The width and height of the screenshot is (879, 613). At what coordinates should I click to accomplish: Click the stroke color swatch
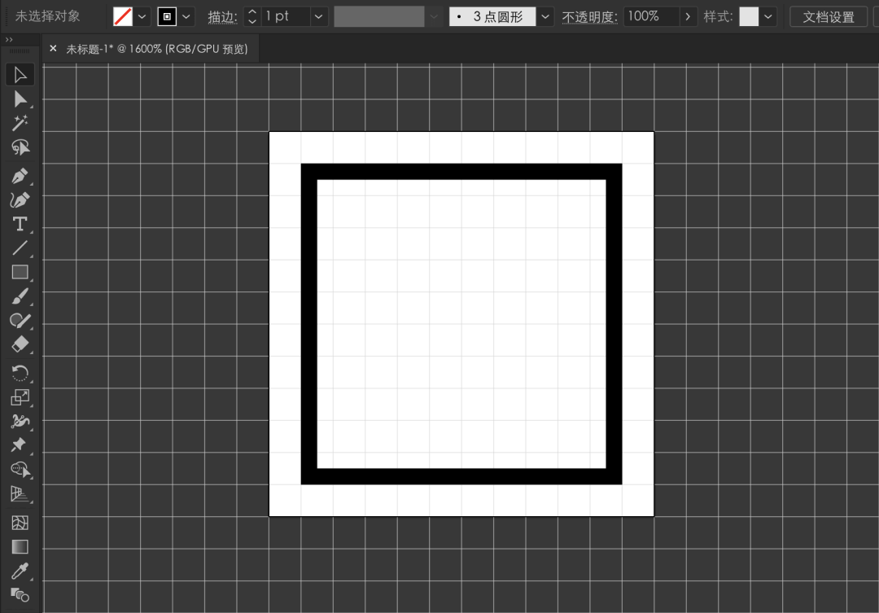(167, 17)
